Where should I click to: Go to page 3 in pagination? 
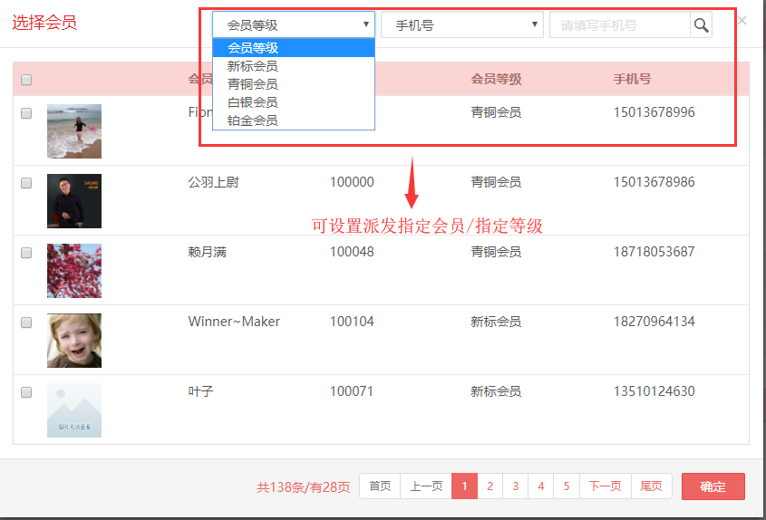(515, 486)
